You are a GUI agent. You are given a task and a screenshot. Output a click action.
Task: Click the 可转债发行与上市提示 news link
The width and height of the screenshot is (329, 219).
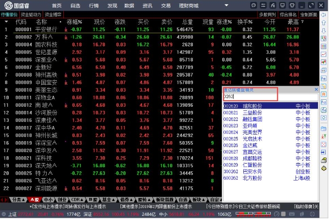click(x=85, y=207)
